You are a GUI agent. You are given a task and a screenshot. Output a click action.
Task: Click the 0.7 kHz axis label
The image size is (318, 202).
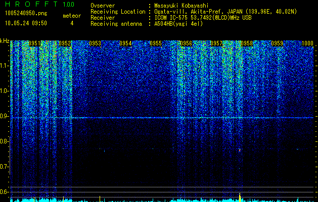coord(4,167)
